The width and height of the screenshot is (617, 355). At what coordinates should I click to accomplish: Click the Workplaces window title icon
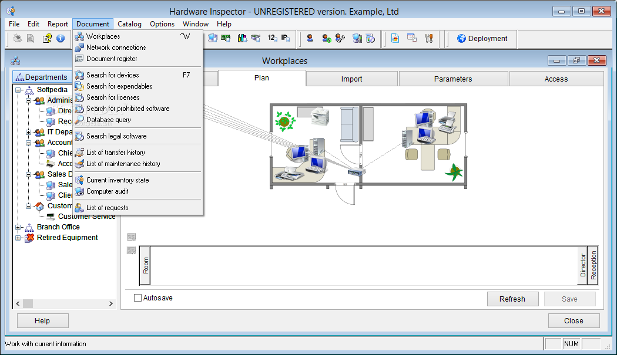(x=15, y=61)
